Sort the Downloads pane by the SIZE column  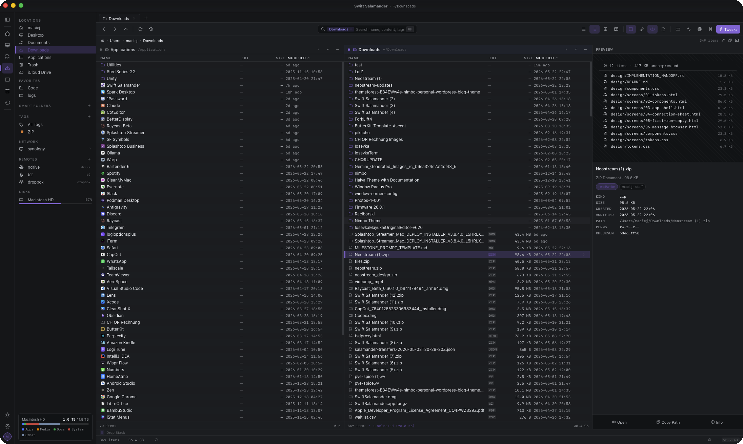[x=528, y=58]
